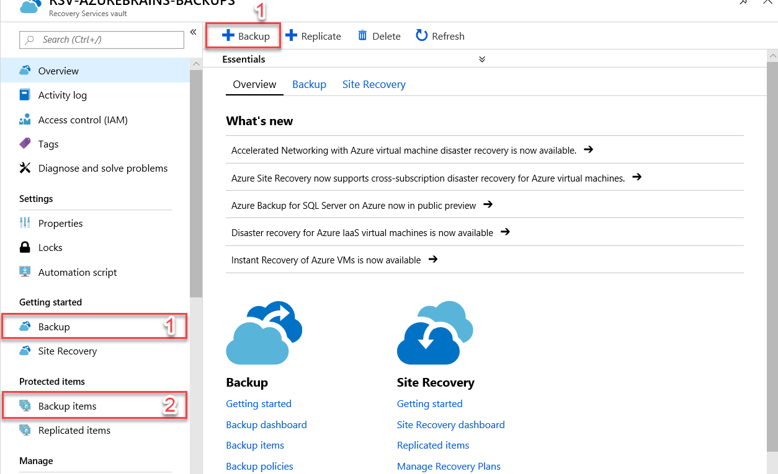Click Instant Recovery of Azure VMs announcement
Screen dimensions: 778x474
326,260
